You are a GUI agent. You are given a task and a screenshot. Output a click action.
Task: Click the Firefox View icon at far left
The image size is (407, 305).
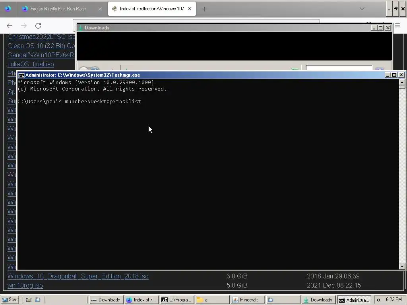pyautogui.click(x=8, y=9)
